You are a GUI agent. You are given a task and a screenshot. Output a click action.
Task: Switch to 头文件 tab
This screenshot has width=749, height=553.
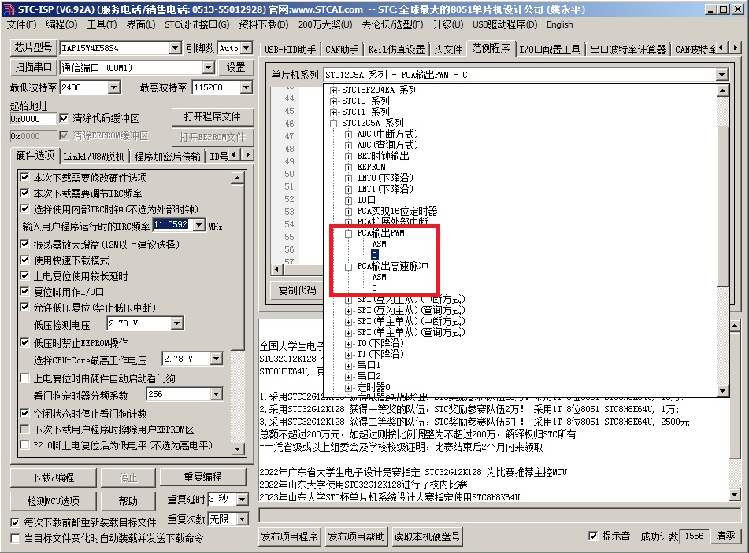(448, 49)
